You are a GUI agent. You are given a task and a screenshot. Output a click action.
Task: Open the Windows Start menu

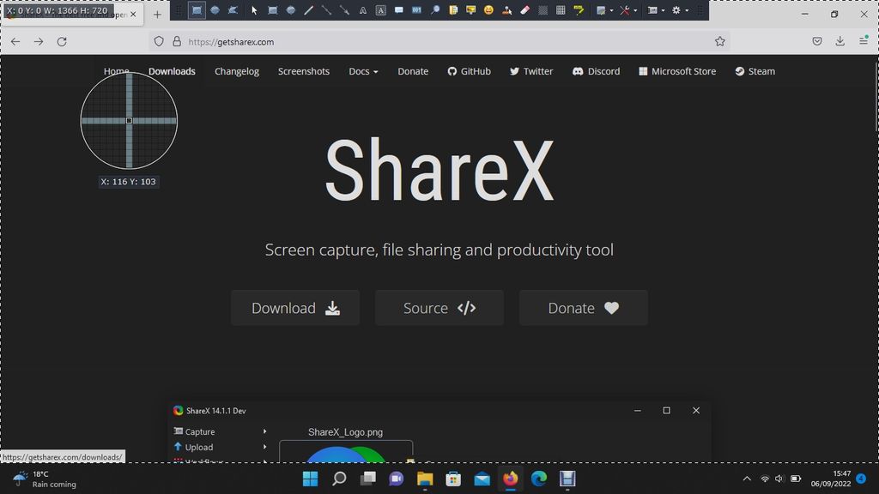[x=310, y=479]
